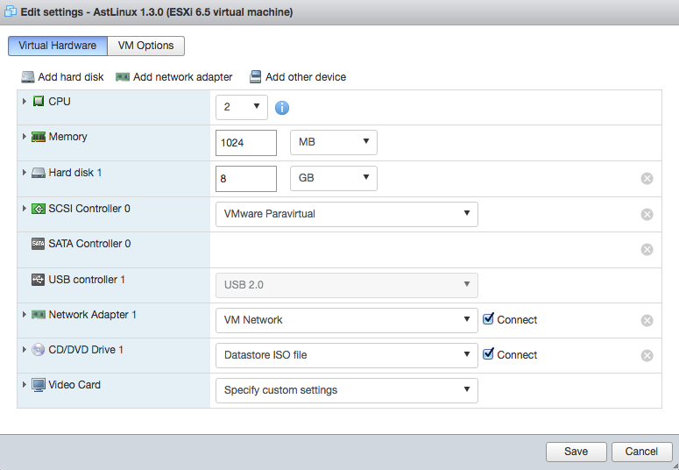
Task: Open the Hard disk unit GB dropdown
Action: click(x=334, y=178)
